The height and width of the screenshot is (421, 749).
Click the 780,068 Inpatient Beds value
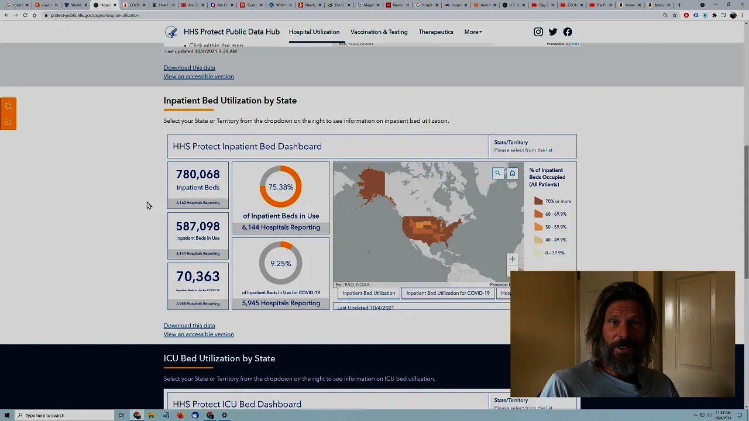point(198,174)
